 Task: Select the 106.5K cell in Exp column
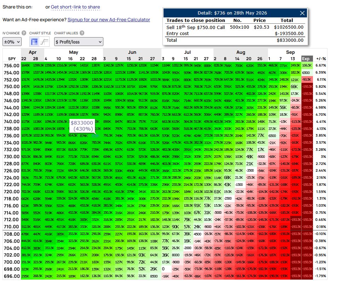[307, 65]
